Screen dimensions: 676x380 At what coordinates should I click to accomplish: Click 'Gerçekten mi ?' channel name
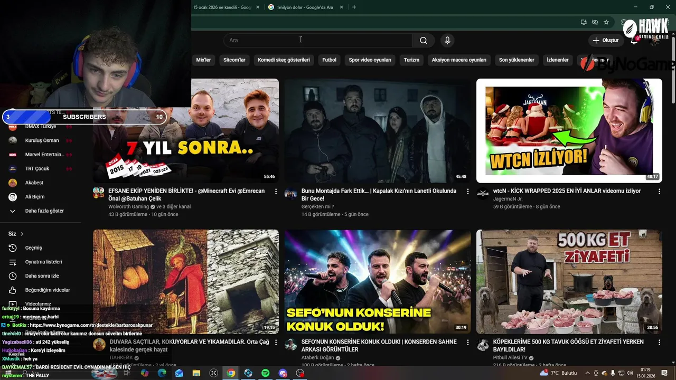(317, 207)
